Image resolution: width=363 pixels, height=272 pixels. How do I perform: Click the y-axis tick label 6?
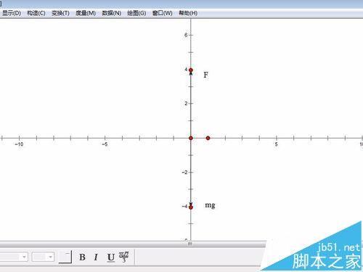click(x=186, y=35)
